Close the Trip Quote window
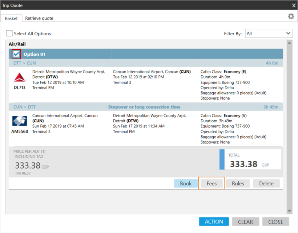298x233 pixels. pyautogui.click(x=294, y=5)
